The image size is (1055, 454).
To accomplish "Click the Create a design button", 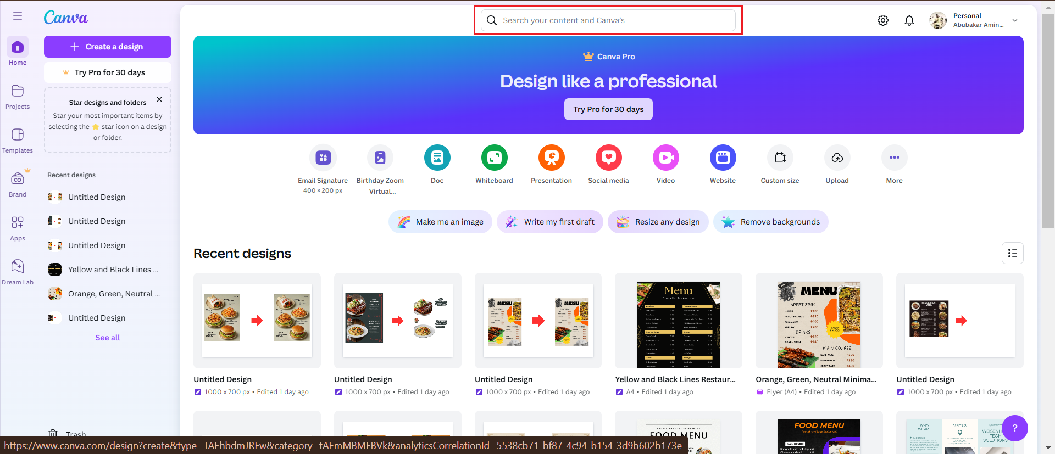I will pos(108,47).
